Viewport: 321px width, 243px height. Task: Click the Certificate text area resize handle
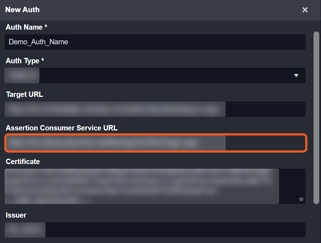point(301,199)
